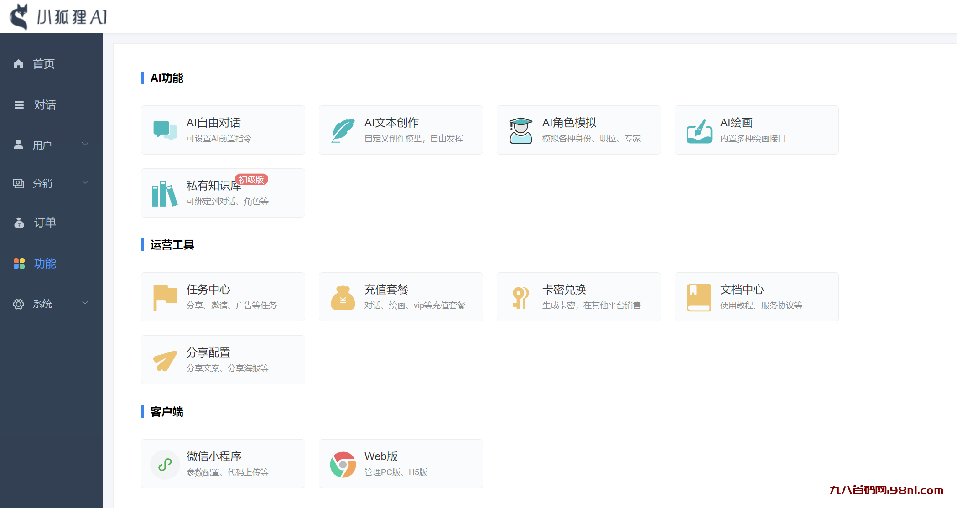Click the 充值套餐 money bag icon

[x=343, y=296]
